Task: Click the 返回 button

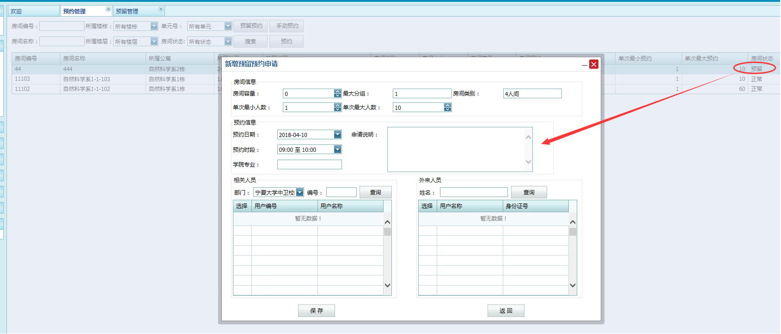Action: (506, 311)
